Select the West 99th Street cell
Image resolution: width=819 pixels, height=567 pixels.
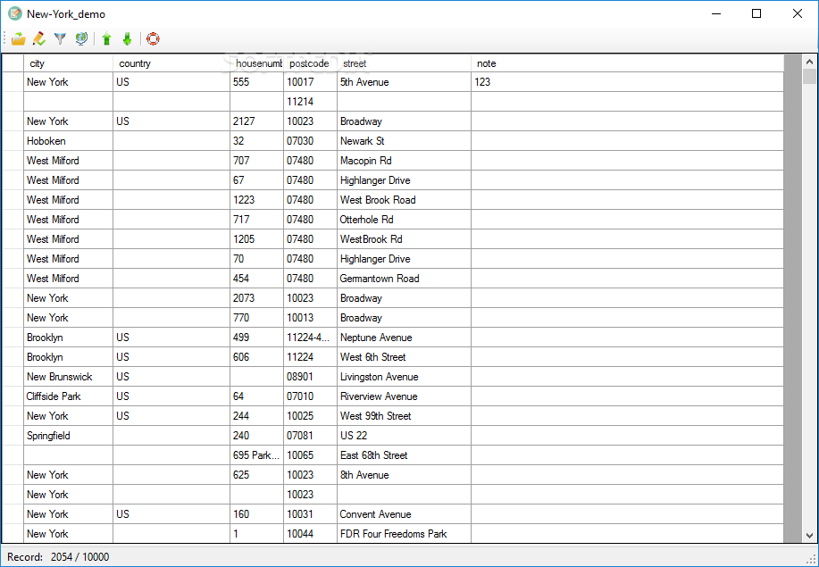404,416
